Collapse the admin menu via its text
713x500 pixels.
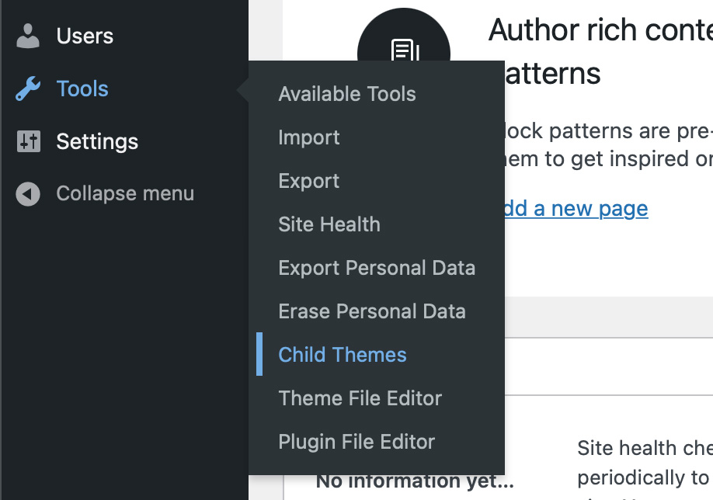tap(125, 194)
